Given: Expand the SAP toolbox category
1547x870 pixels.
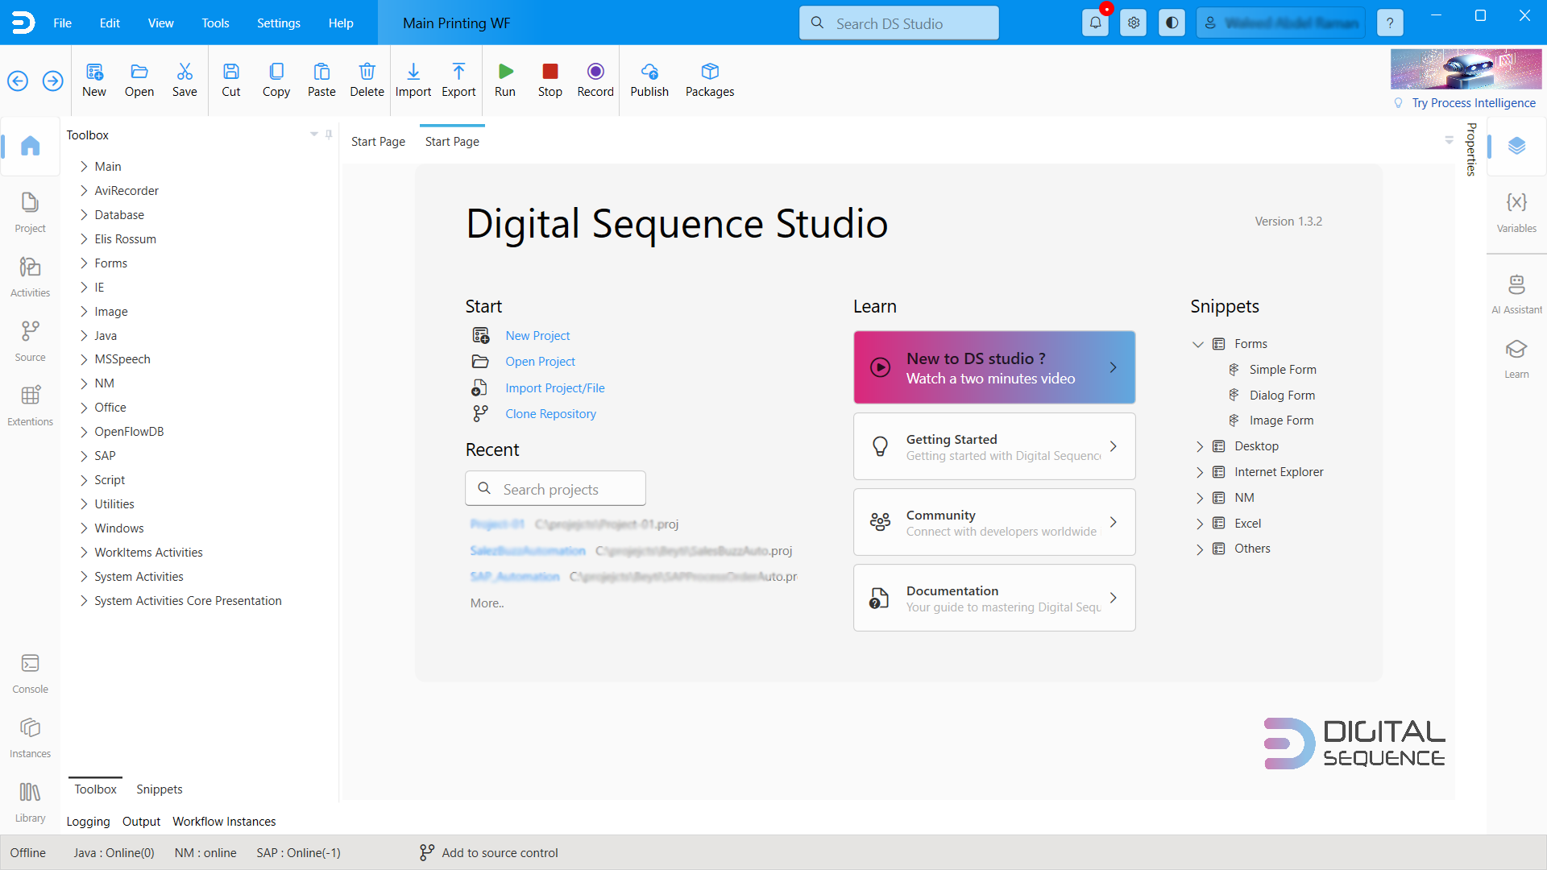Looking at the screenshot, I should 84,456.
